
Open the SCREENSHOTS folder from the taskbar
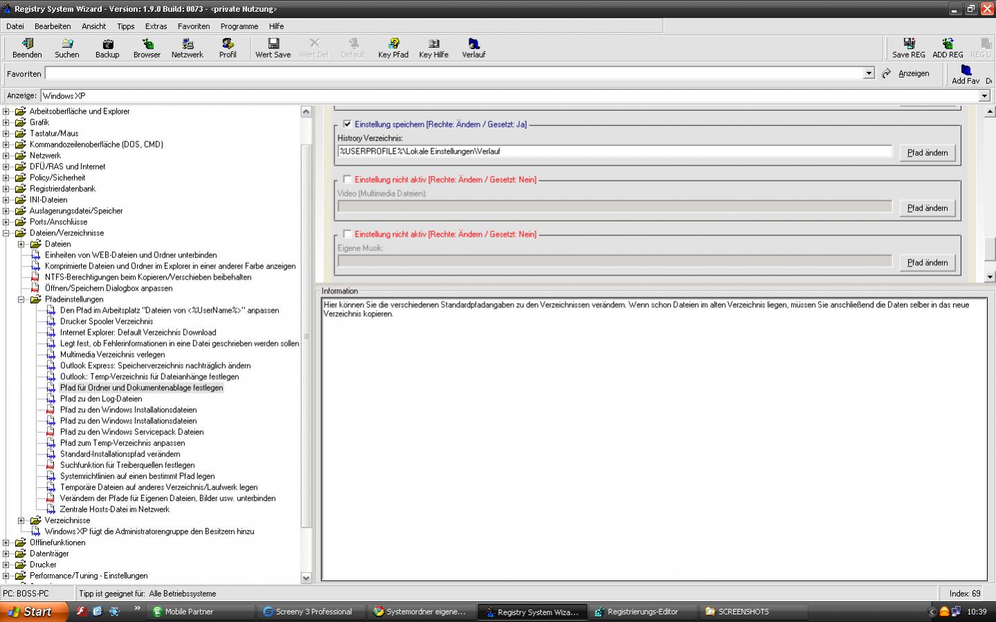pos(754,612)
